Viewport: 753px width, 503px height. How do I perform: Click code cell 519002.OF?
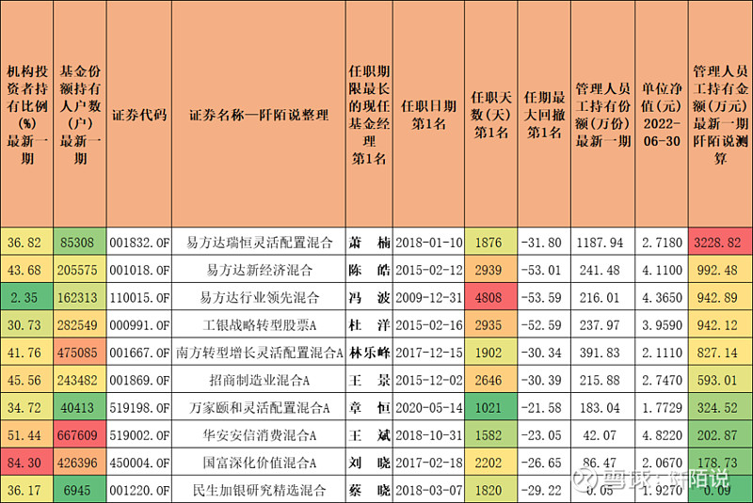point(138,435)
